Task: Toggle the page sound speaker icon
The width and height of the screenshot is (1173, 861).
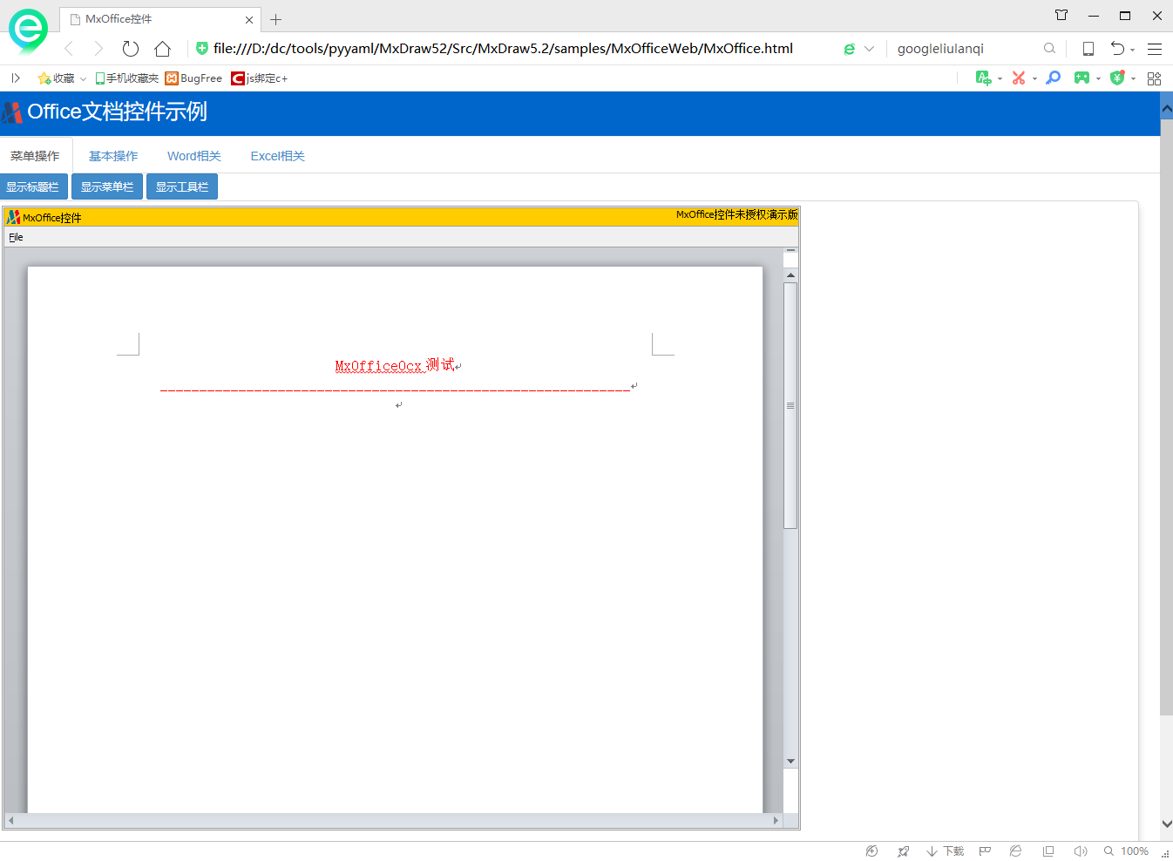Action: click(x=1081, y=851)
